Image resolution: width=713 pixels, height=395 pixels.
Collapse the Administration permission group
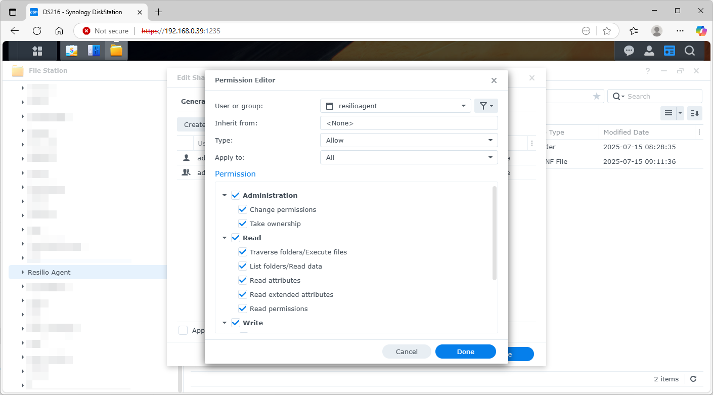click(x=225, y=195)
